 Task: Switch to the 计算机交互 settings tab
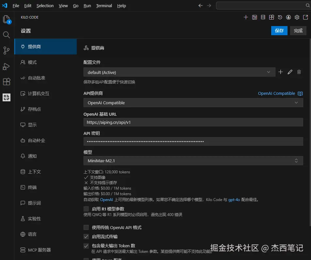46,94
